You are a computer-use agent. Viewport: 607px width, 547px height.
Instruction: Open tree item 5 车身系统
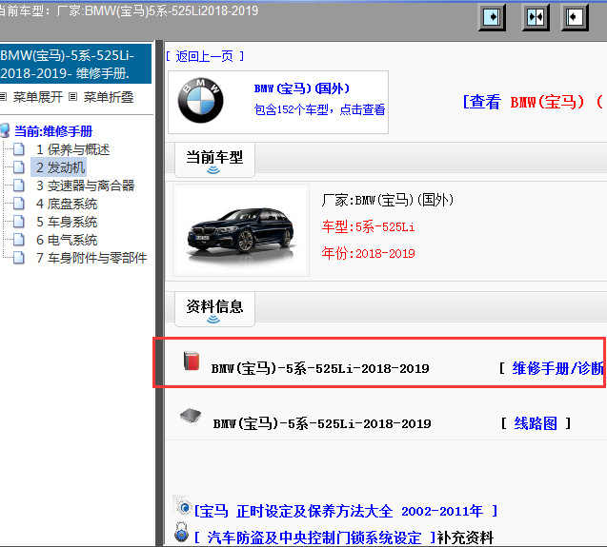click(67, 222)
